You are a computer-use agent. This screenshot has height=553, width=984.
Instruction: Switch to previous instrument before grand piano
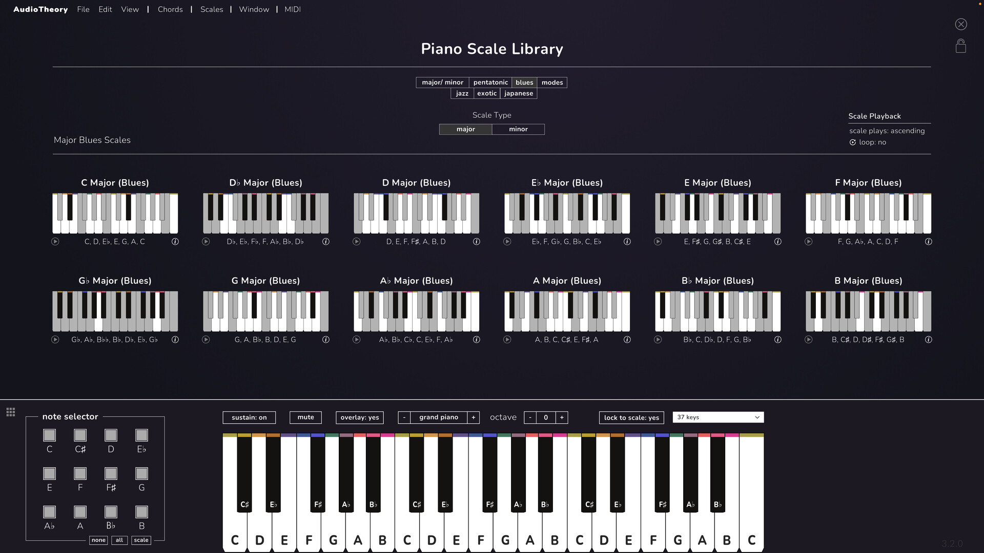click(404, 418)
